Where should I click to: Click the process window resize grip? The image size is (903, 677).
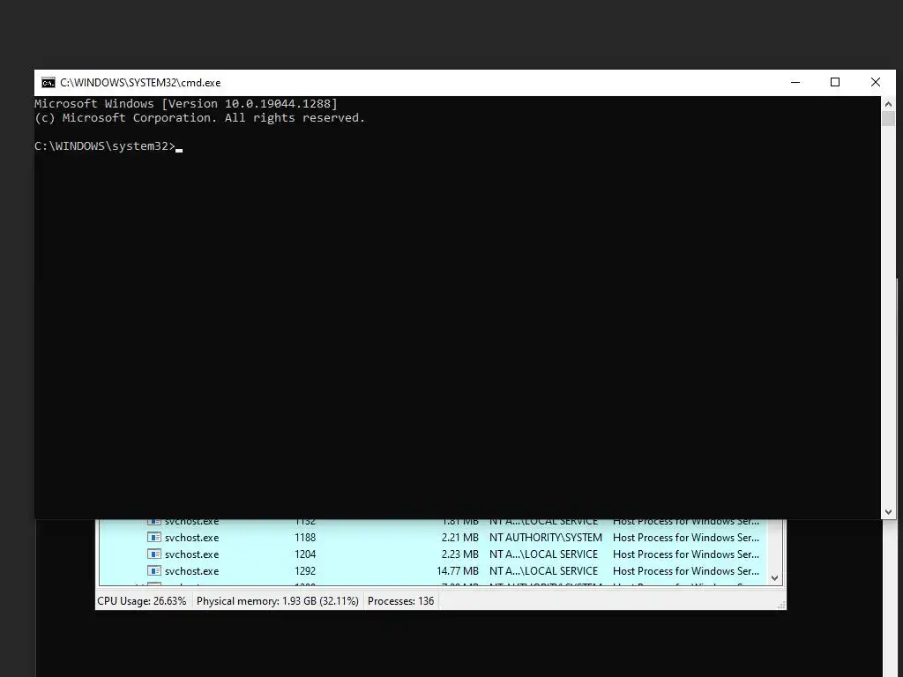[781, 605]
